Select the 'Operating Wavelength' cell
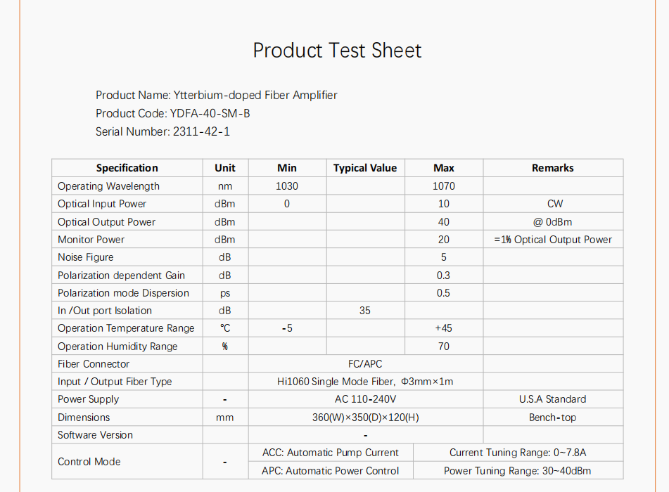This screenshot has width=669, height=492. click(x=108, y=186)
